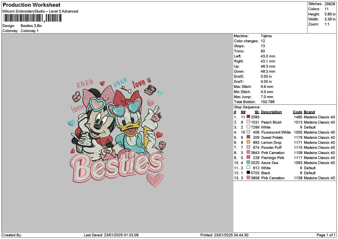The width and height of the screenshot is (338, 239).
Task: Click stitch count '7266' in White row
Action: coord(255,127)
